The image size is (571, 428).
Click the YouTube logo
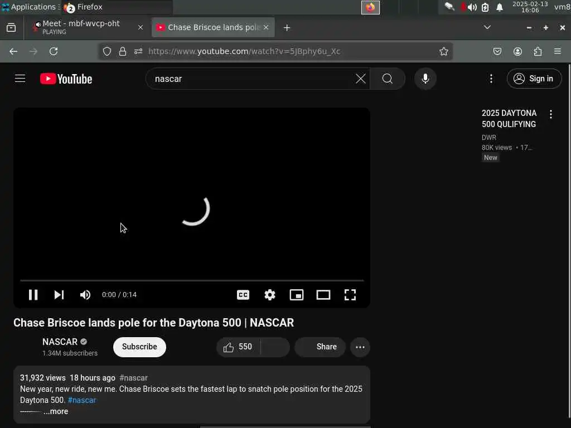point(66,79)
